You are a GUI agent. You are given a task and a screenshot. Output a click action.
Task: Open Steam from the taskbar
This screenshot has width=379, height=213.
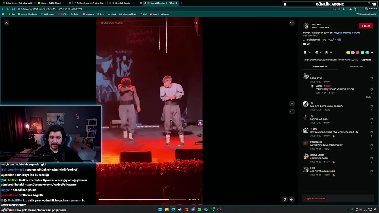(x=180, y=209)
